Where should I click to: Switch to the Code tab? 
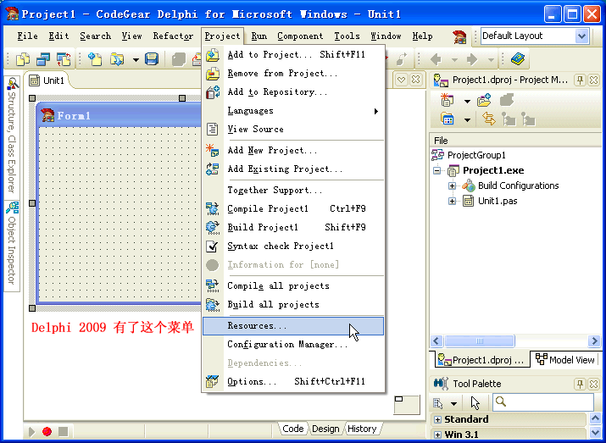[292, 429]
